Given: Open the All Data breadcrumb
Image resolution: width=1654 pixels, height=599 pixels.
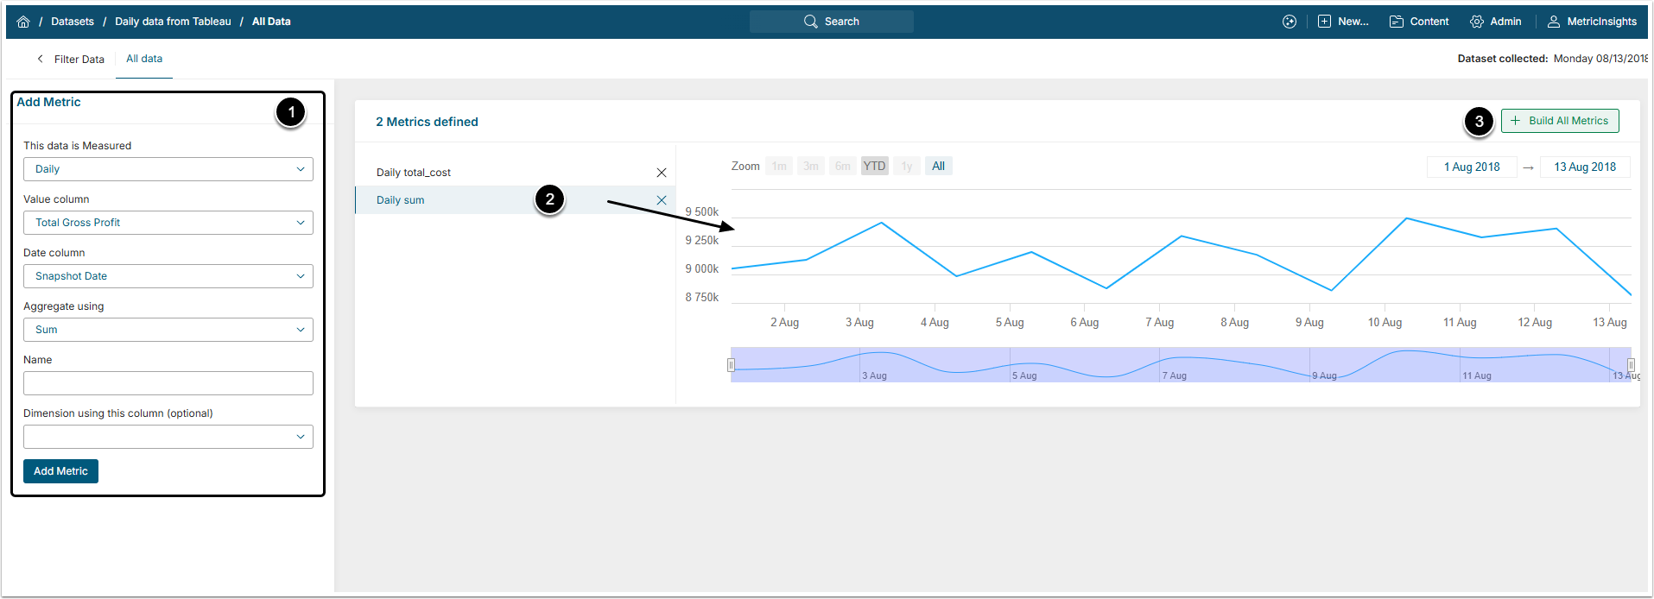Looking at the screenshot, I should tap(271, 22).
